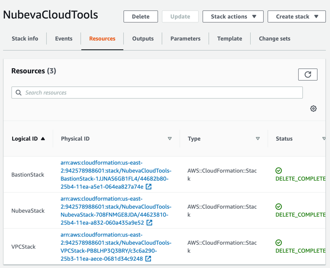The width and height of the screenshot is (330, 268).
Task: Click BastionStack DELETE_COMPLETE check icon
Action: tap(279, 170)
